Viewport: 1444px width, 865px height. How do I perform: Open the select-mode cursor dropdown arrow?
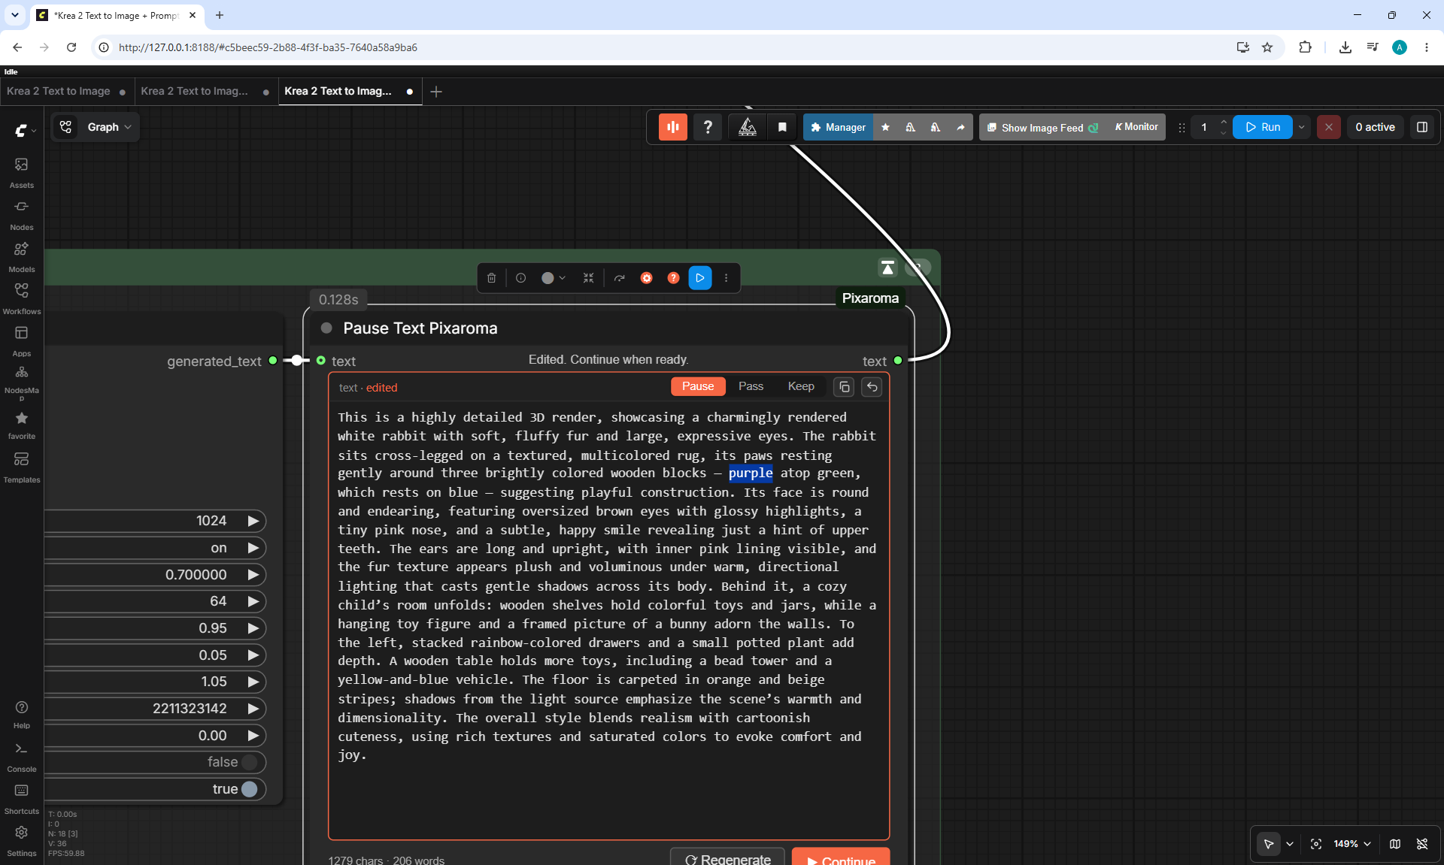pyautogui.click(x=1290, y=844)
